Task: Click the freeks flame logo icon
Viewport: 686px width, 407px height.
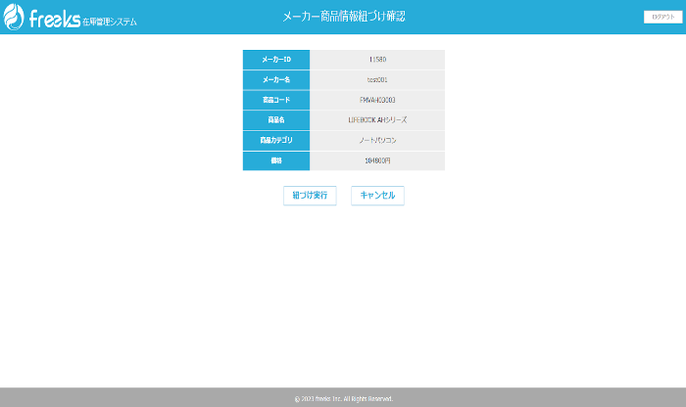Action: 14,17
